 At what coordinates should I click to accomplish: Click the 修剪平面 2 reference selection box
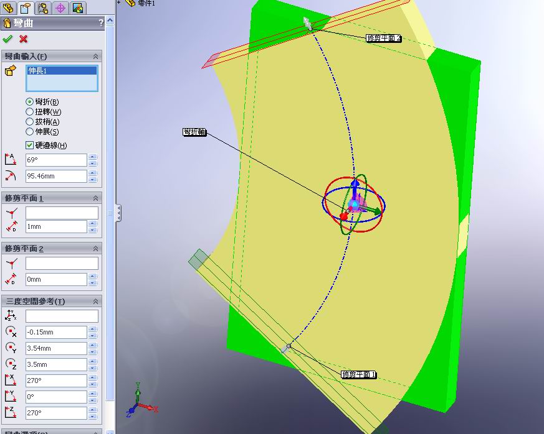click(62, 263)
